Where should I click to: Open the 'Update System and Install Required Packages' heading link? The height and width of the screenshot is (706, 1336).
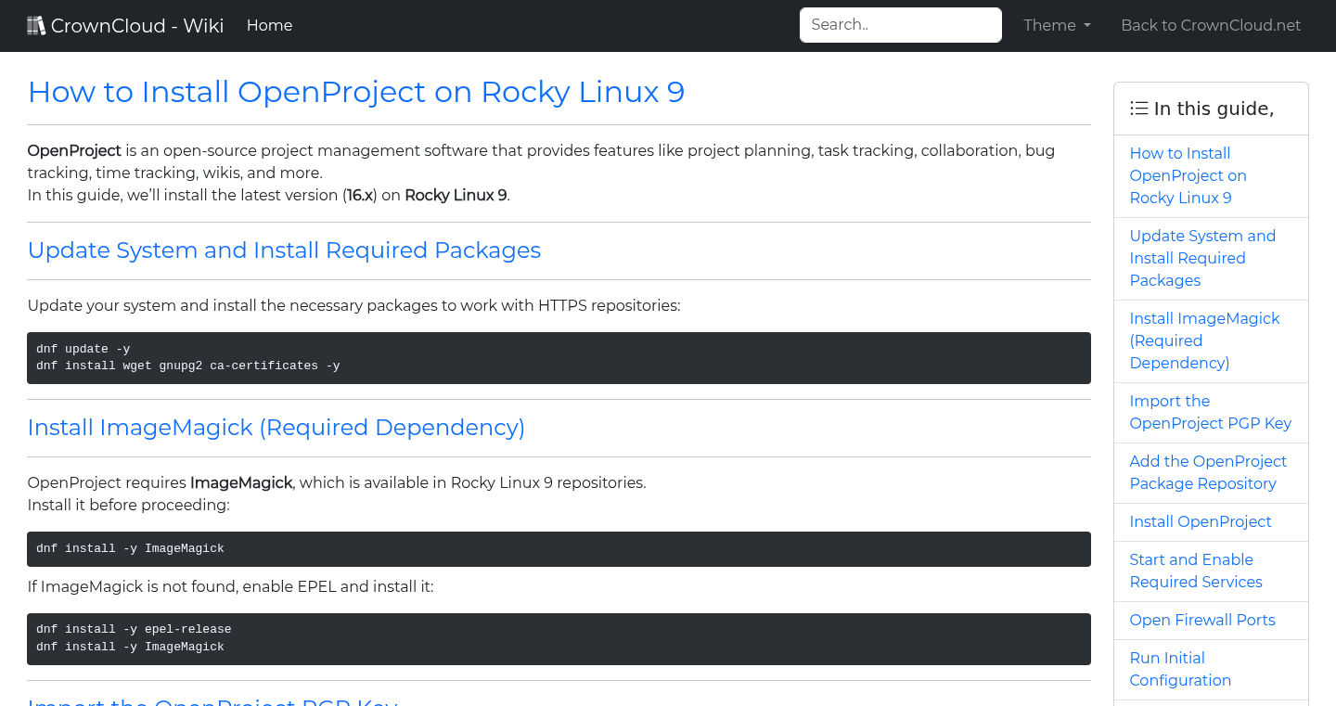(284, 250)
